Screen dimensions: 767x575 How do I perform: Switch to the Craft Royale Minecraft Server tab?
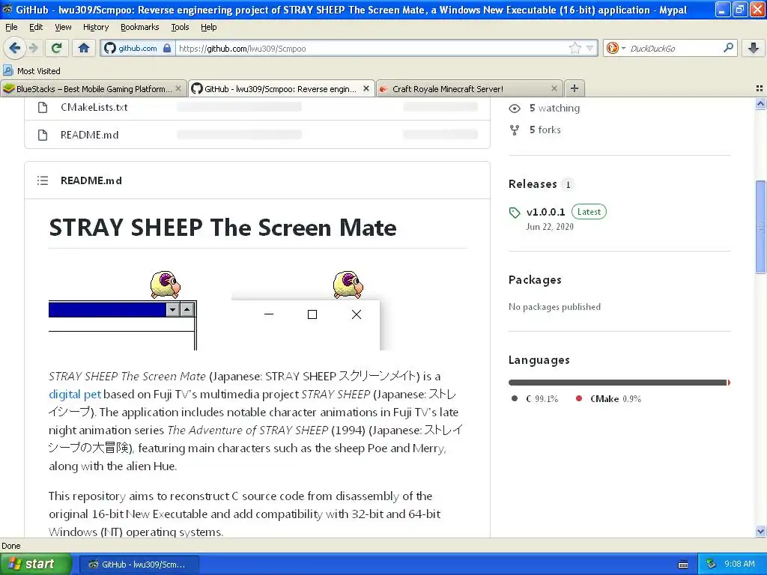[470, 88]
